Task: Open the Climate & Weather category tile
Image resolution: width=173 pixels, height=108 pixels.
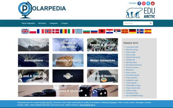Action: (x=68, y=45)
